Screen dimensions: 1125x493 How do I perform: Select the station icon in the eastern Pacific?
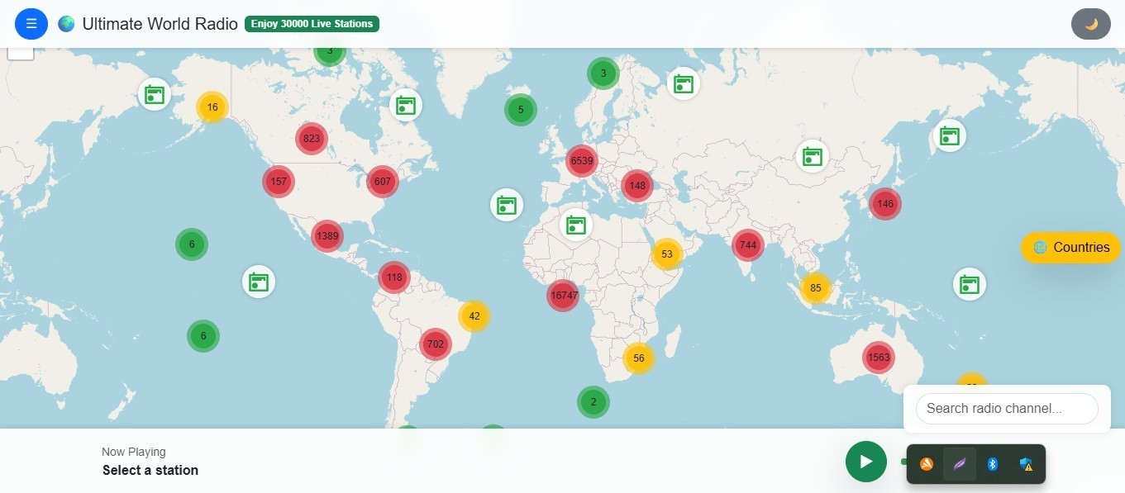pos(259,282)
